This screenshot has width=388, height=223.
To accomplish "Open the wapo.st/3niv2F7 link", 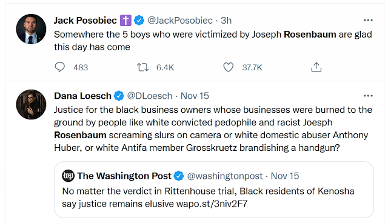I will (212, 204).
